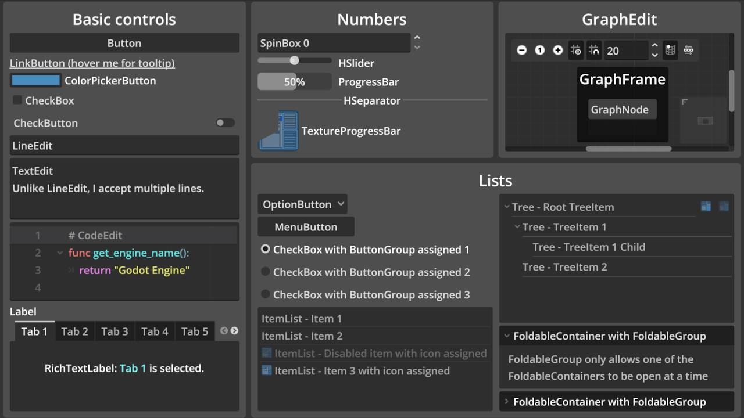Switch to Tab 2
Image resolution: width=744 pixels, height=418 pixels.
tap(75, 331)
